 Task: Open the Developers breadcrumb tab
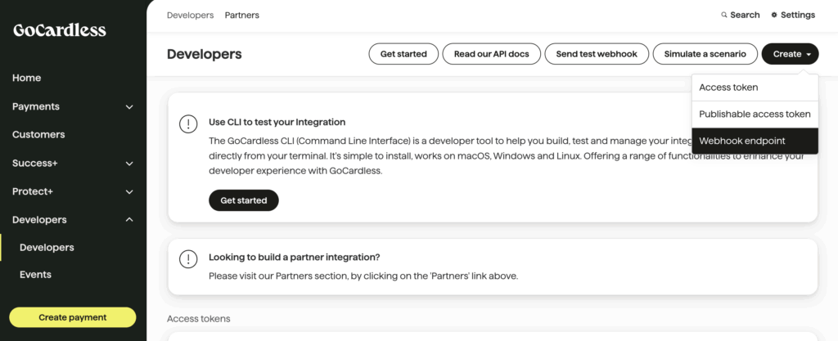(x=190, y=15)
